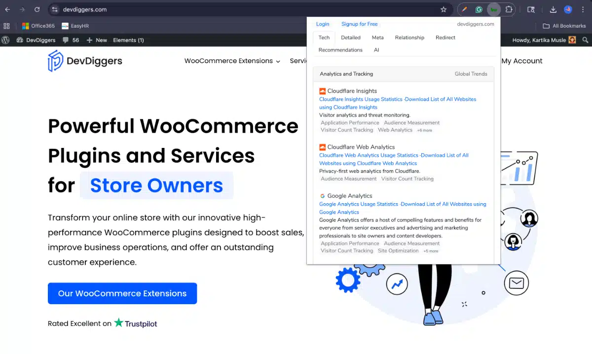Open Cloudflare Web Analytics Usage Statistics link
Image resolution: width=592 pixels, height=354 pixels.
coord(369,155)
